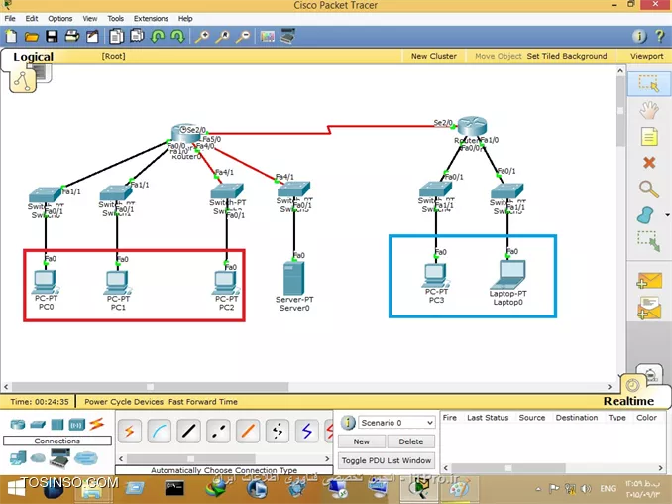Click the Zoom Out magnifier icon

(x=243, y=37)
